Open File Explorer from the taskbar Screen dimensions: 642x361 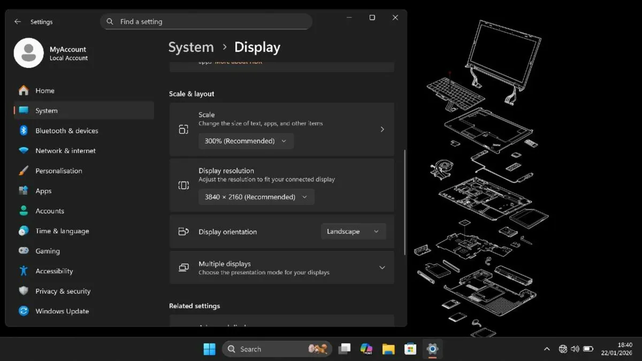[x=388, y=349]
